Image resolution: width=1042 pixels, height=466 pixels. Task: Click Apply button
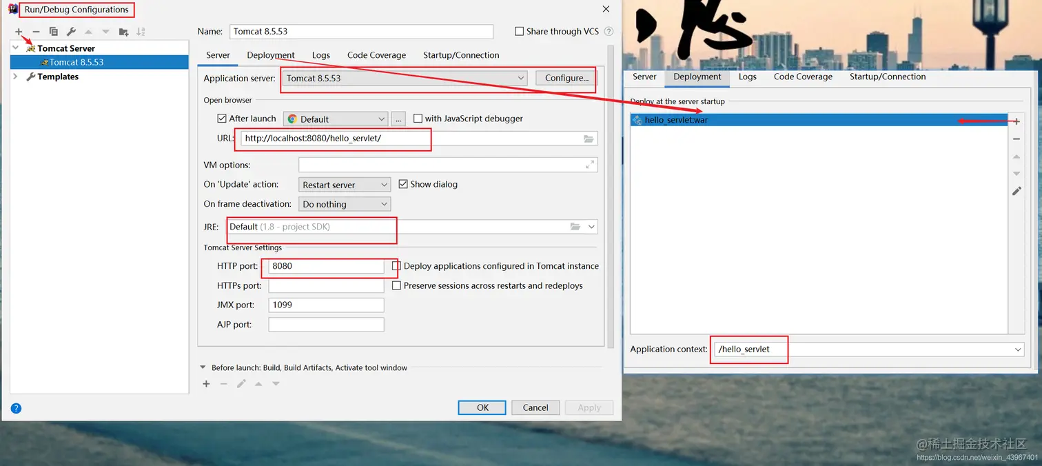click(x=589, y=407)
